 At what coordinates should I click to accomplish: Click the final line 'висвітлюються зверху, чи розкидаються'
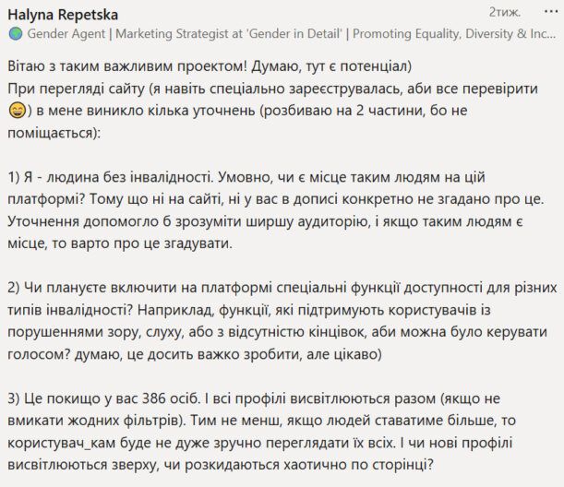(221, 465)
